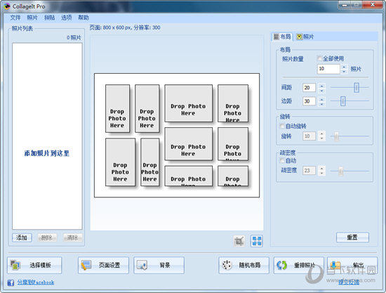This screenshot has width=386, height=293.
Task: Decrease photo count with down arrow
Action: (x=344, y=71)
